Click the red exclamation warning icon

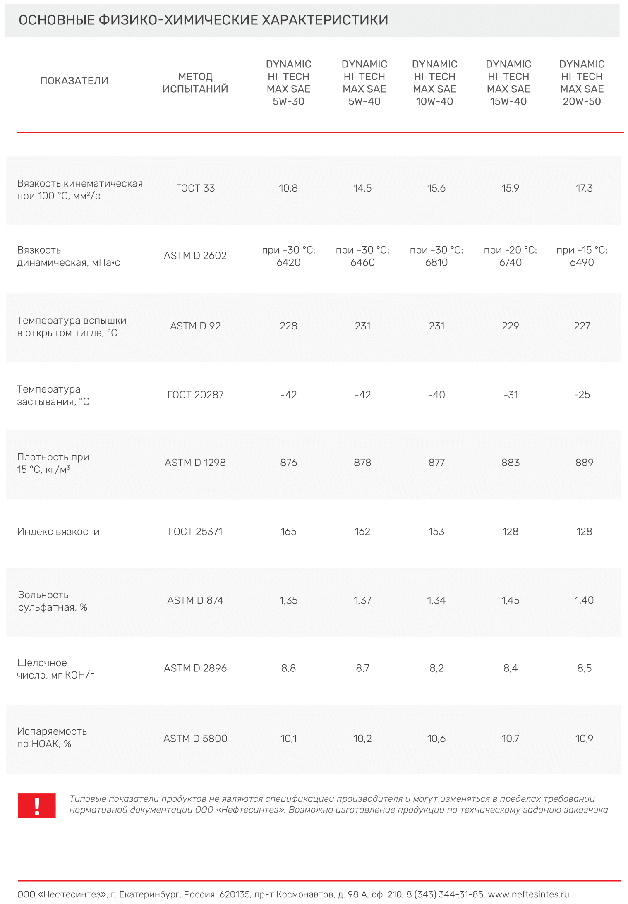pyautogui.click(x=36, y=805)
